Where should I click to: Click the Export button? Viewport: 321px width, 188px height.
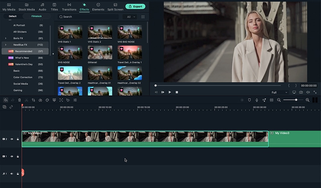(135, 6)
